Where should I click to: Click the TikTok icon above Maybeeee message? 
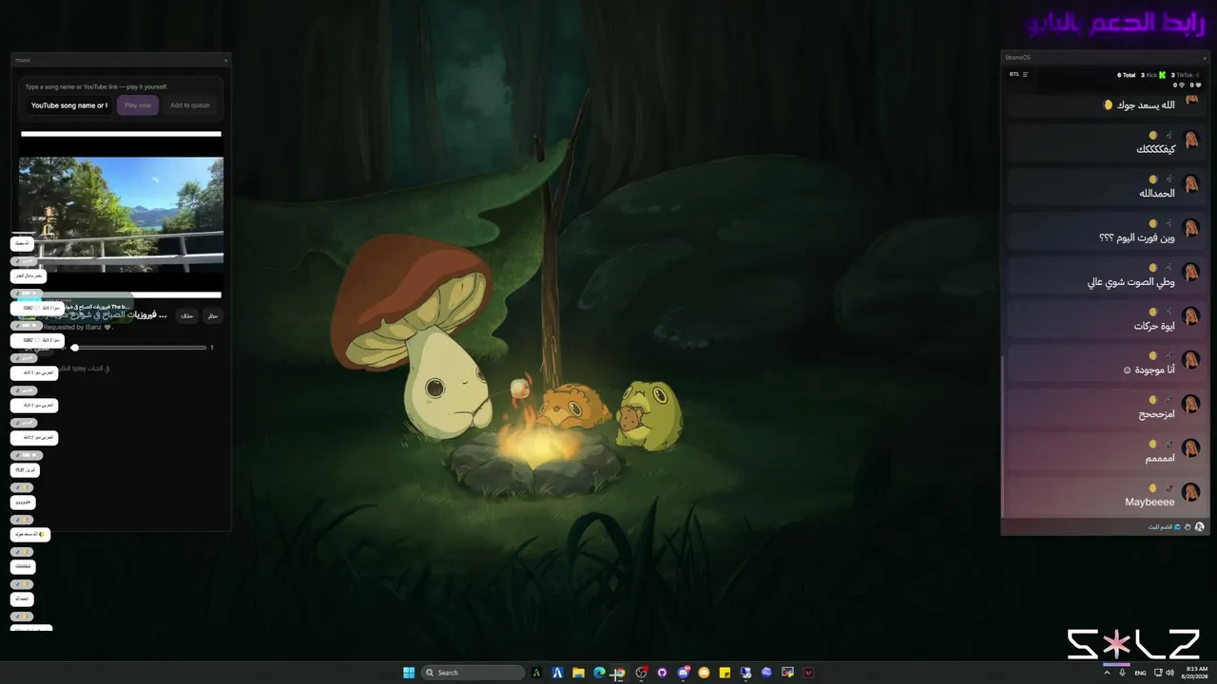1169,487
